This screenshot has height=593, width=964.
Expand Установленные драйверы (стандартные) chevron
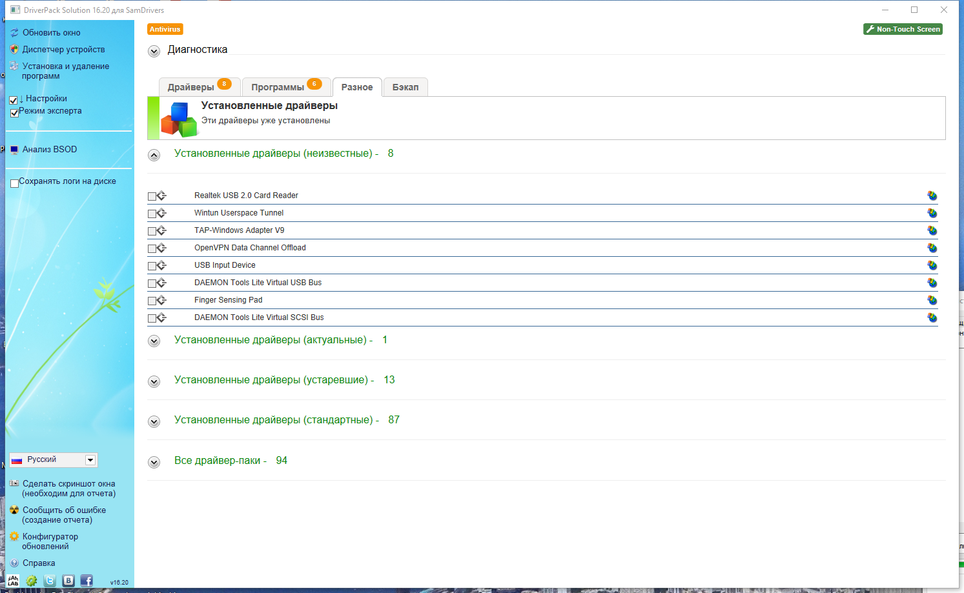(154, 421)
